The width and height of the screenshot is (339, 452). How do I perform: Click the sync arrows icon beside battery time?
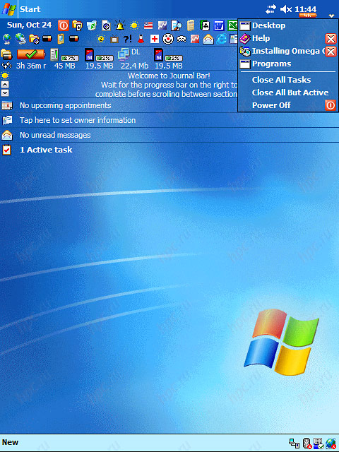coord(6,66)
